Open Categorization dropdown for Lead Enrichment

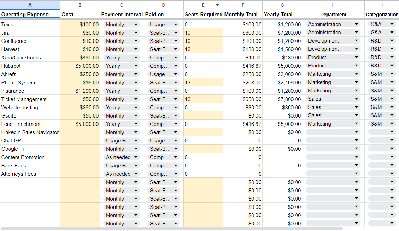382,124
